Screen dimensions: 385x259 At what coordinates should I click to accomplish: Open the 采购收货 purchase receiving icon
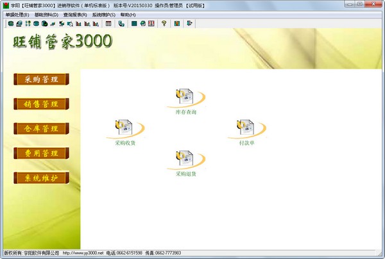tap(125, 133)
